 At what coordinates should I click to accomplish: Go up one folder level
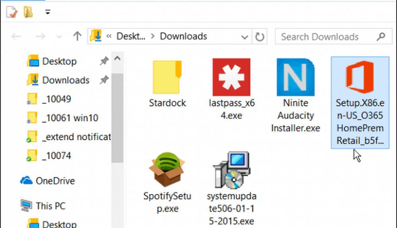tap(77, 36)
